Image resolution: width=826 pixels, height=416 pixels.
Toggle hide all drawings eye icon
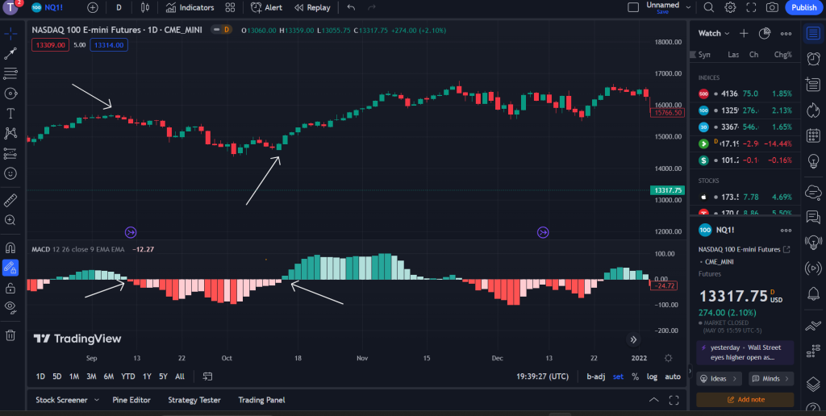click(x=10, y=306)
